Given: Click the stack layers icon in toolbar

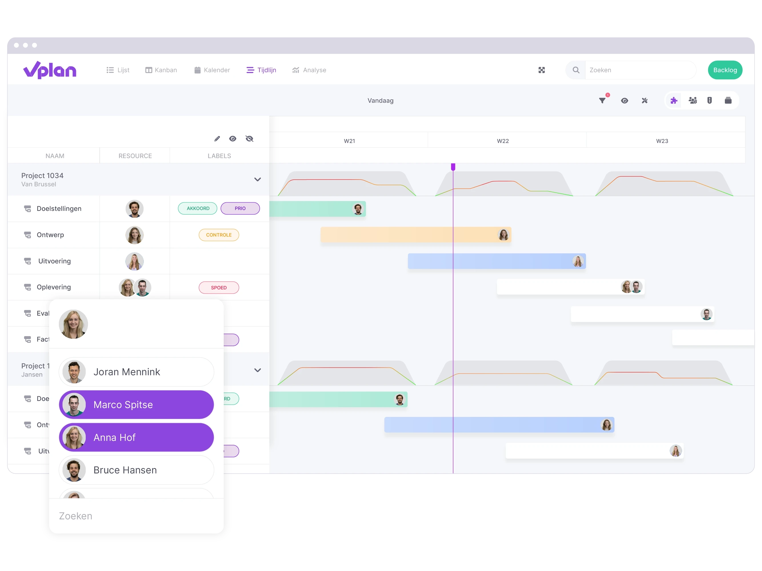Looking at the screenshot, I should point(728,100).
